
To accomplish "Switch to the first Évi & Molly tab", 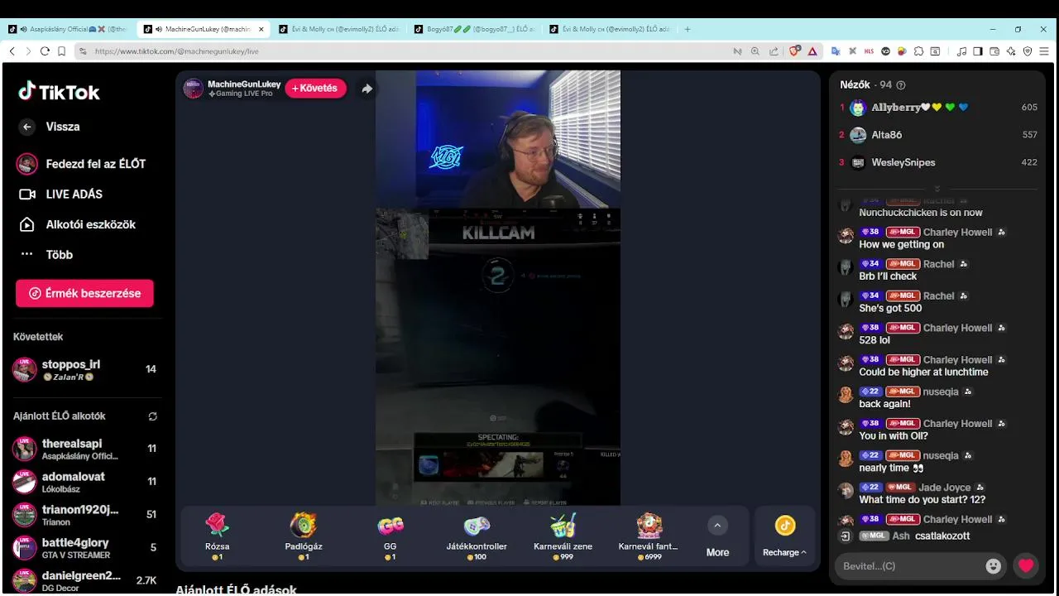I will coord(338,29).
